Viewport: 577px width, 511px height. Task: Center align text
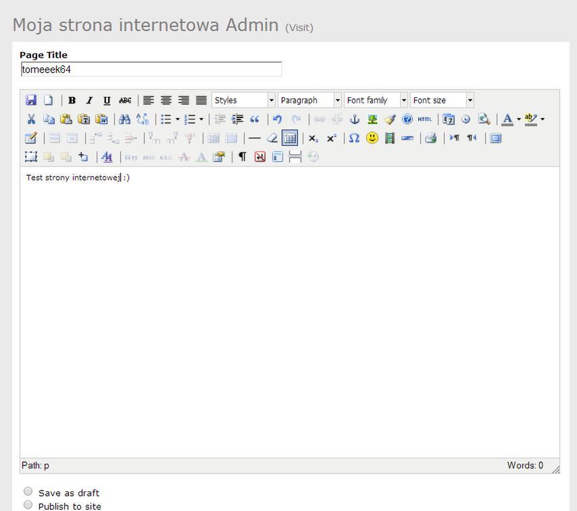tap(166, 100)
